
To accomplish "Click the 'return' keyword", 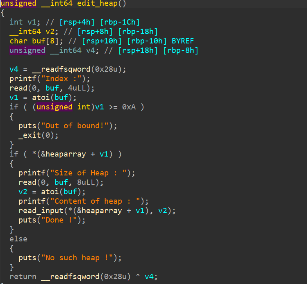I will (x=23, y=277).
